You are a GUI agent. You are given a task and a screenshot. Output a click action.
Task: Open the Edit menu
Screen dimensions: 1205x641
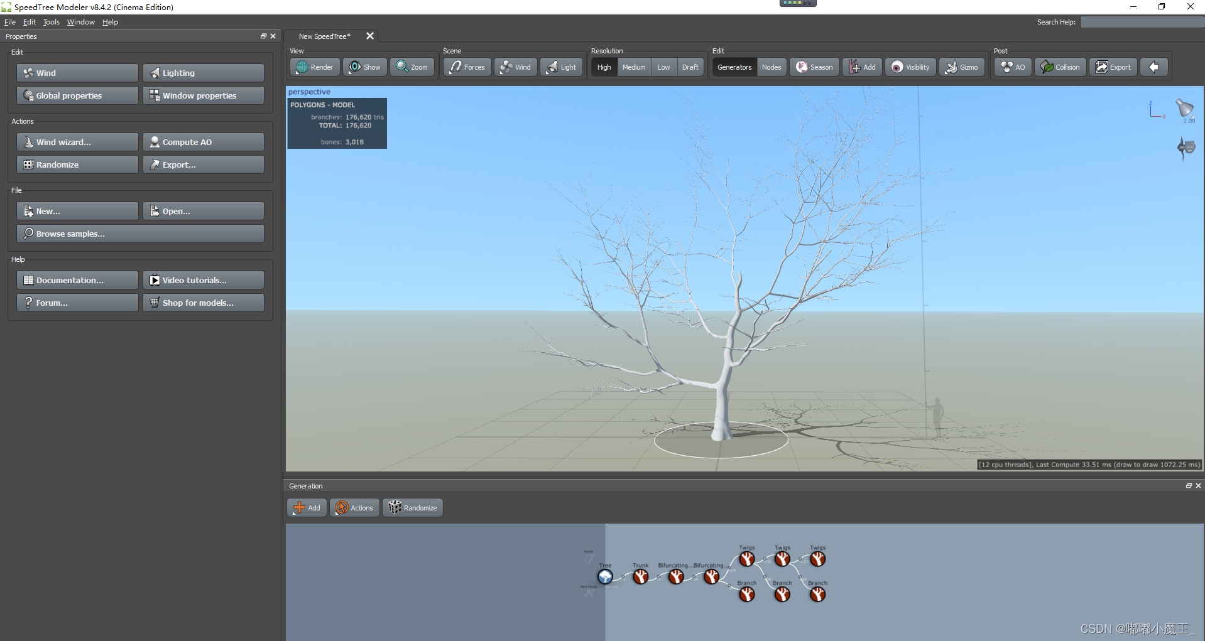click(30, 22)
